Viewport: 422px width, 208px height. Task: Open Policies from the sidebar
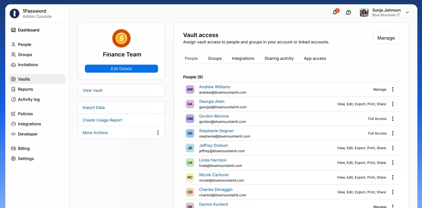click(x=25, y=114)
